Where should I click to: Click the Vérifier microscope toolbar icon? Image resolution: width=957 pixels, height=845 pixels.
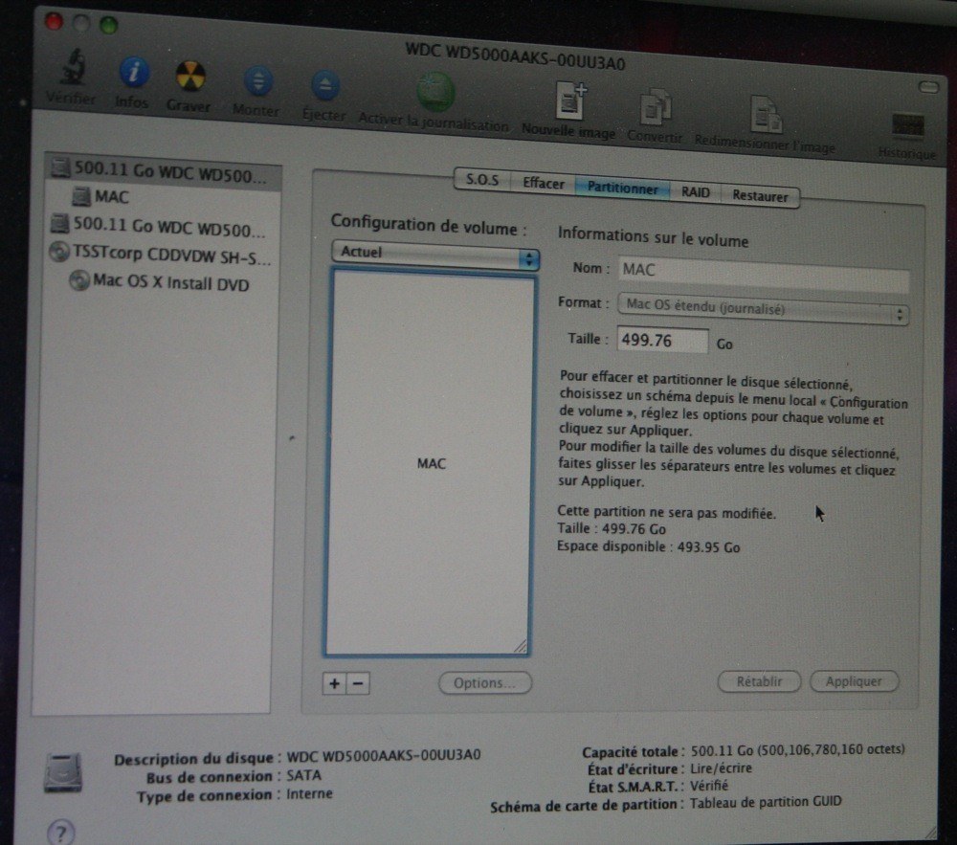pyautogui.click(x=72, y=67)
